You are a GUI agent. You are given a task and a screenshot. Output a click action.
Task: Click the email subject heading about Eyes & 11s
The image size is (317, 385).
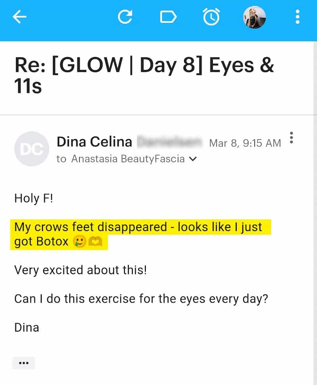pyautogui.click(x=144, y=76)
